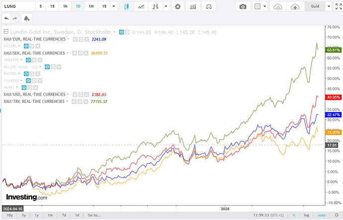The width and height of the screenshot is (343, 220).
Task: Set range to 1y
Action: [37, 215]
